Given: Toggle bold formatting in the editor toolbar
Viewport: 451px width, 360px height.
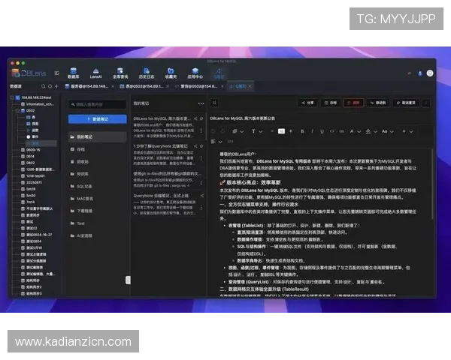Looking at the screenshot, I should (x=302, y=131).
